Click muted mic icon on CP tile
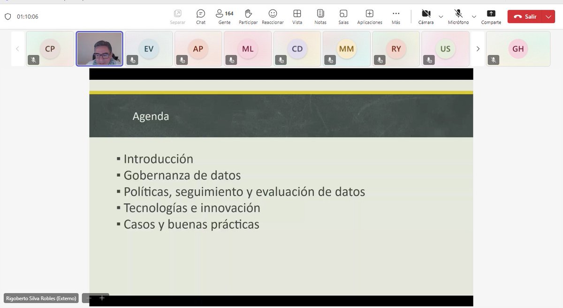The height and width of the screenshot is (308, 563). [33, 60]
